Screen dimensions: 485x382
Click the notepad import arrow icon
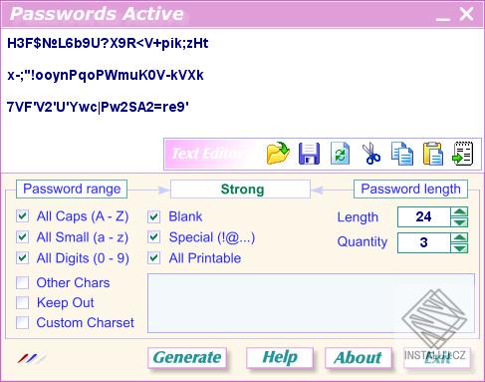(463, 154)
